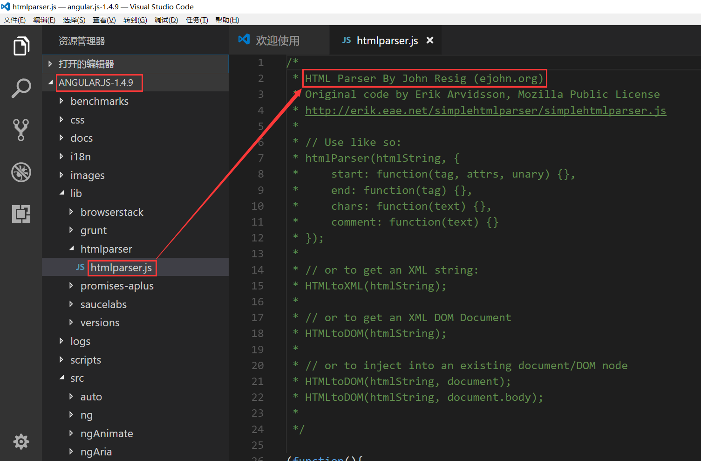Open the Source Control view
Viewport: 701px width, 461px height.
[21, 130]
